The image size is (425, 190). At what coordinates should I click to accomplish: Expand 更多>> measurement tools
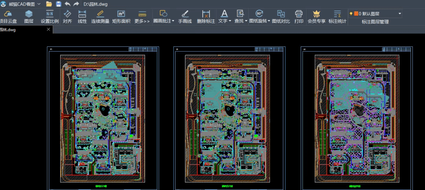142,17
